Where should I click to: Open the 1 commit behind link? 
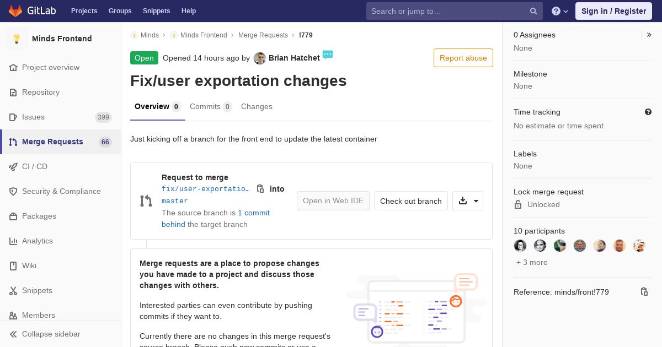[216, 218]
